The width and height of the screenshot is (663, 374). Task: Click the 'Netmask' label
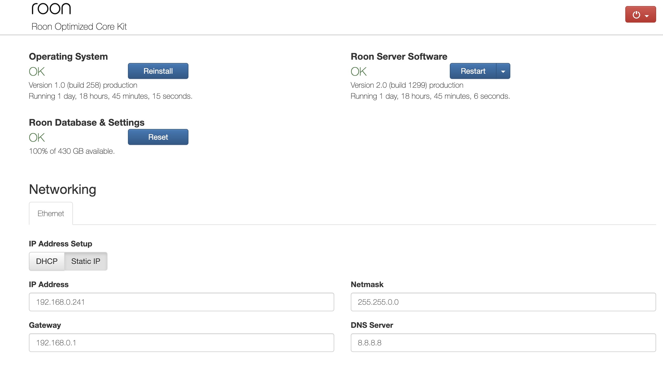(367, 284)
